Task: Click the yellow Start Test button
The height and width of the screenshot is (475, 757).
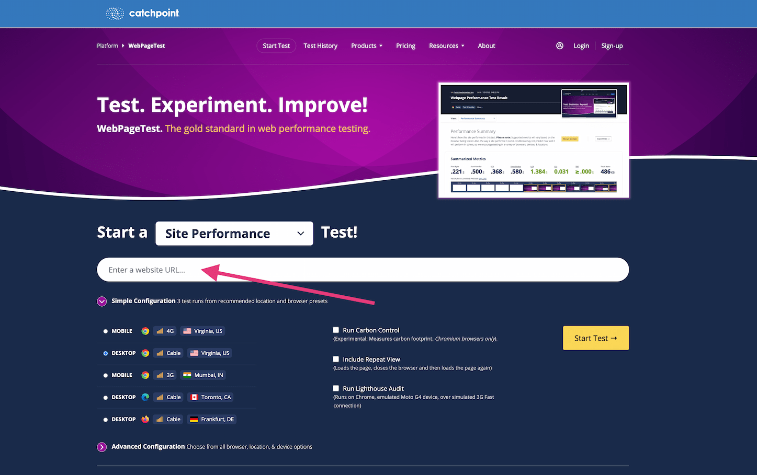Action: 596,338
